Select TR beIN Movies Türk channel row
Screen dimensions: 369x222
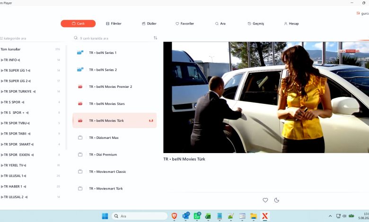pos(114,120)
